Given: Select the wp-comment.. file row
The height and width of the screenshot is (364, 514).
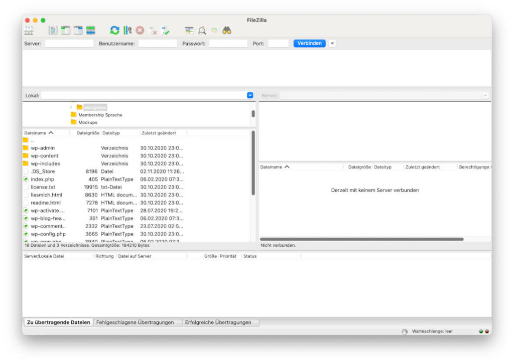Looking at the screenshot, I should (x=137, y=227).
